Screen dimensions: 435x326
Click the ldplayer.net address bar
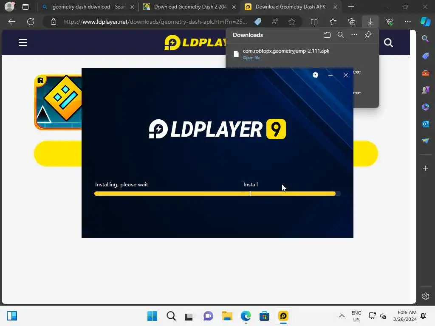click(x=155, y=22)
